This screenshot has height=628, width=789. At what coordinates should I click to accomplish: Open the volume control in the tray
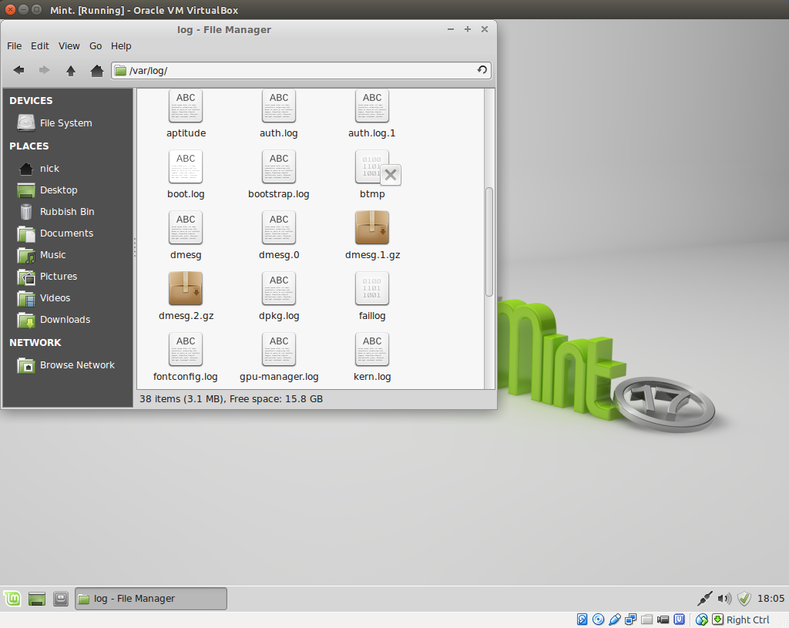point(724,598)
